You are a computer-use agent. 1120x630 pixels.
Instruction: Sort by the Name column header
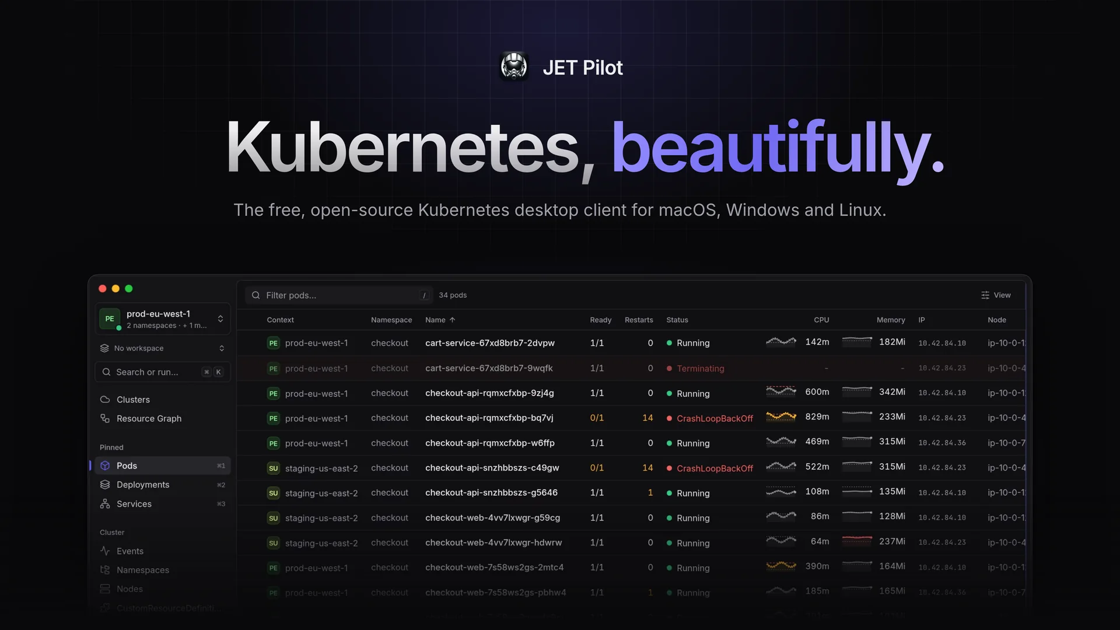point(440,320)
